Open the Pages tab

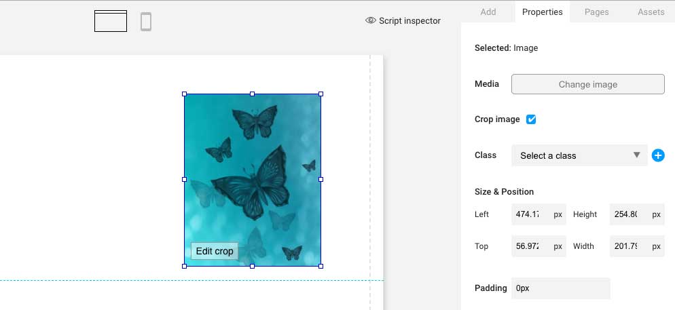(596, 12)
